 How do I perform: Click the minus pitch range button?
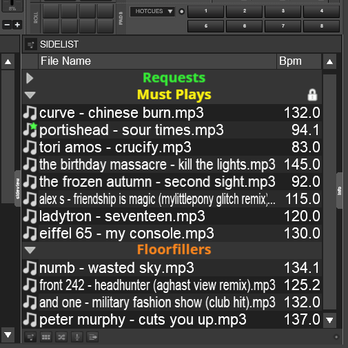click(x=7, y=25)
